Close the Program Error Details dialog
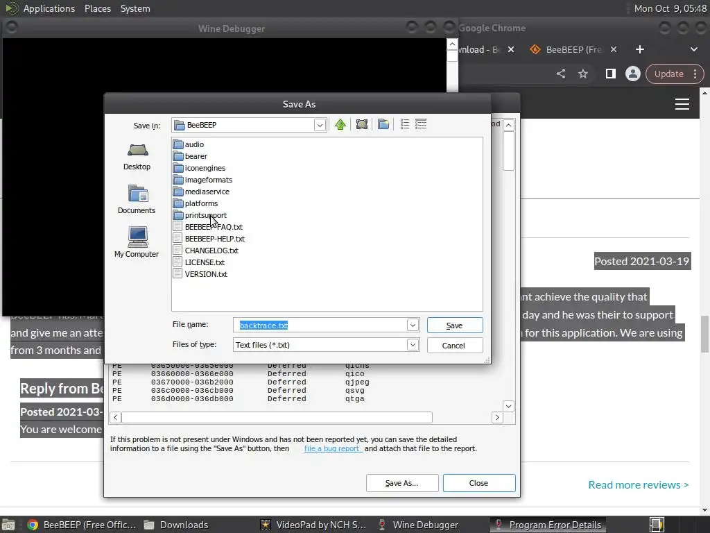The width and height of the screenshot is (710, 533). 479,483
